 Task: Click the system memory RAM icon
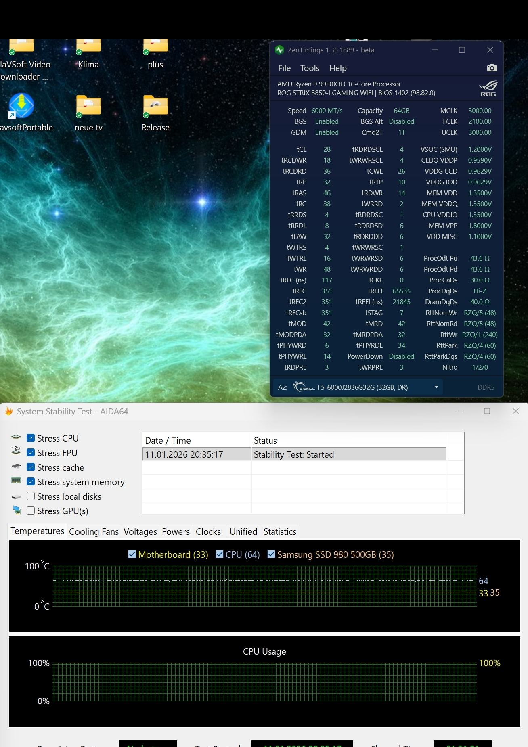coord(16,481)
